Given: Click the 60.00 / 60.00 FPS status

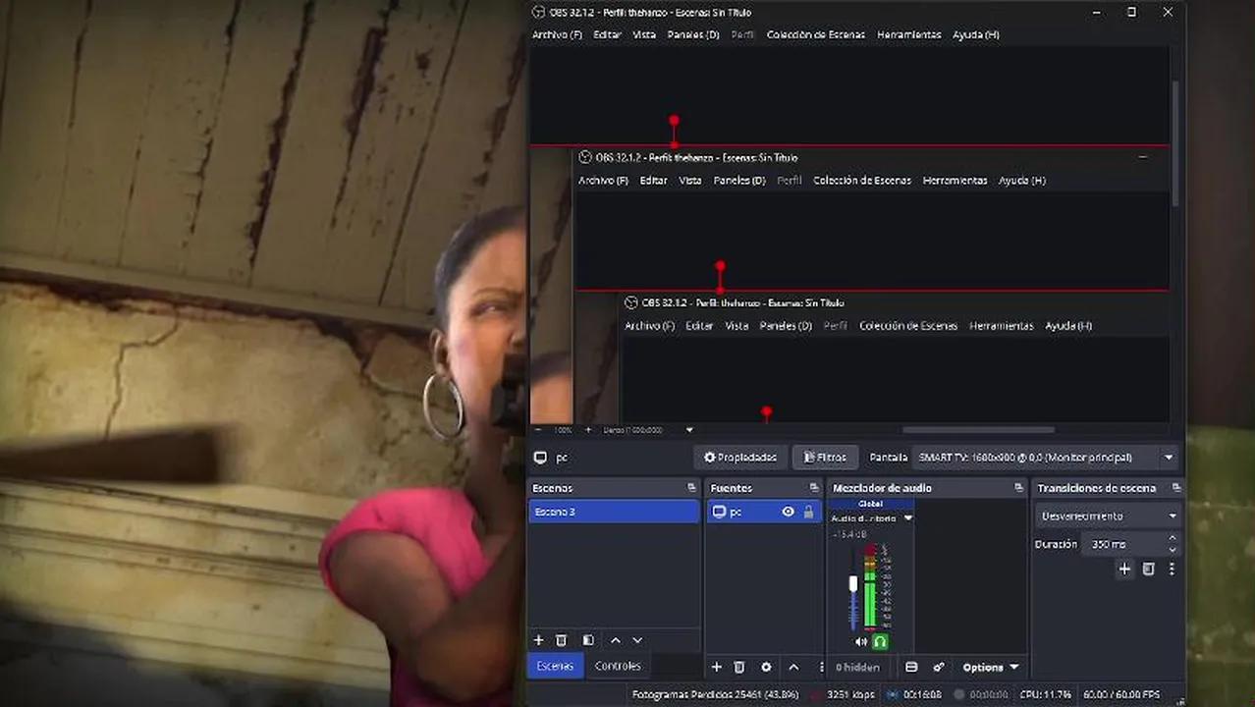Looking at the screenshot, I should coord(1120,695).
